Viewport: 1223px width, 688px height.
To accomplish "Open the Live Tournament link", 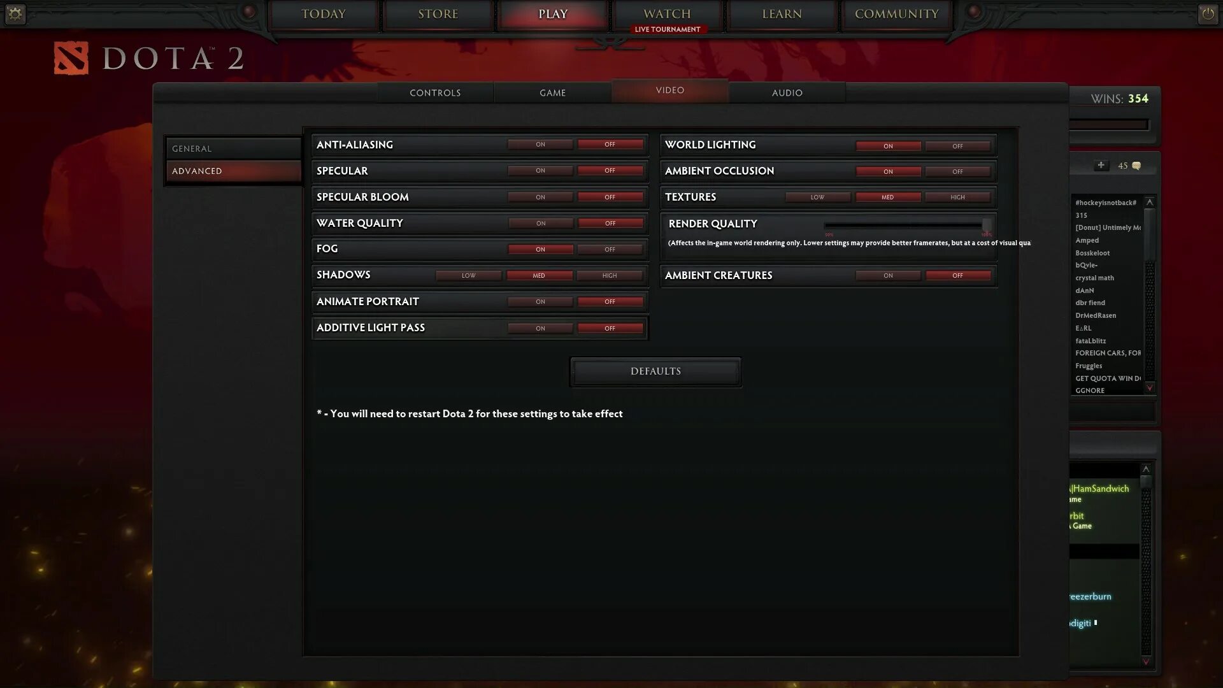I will click(x=668, y=29).
